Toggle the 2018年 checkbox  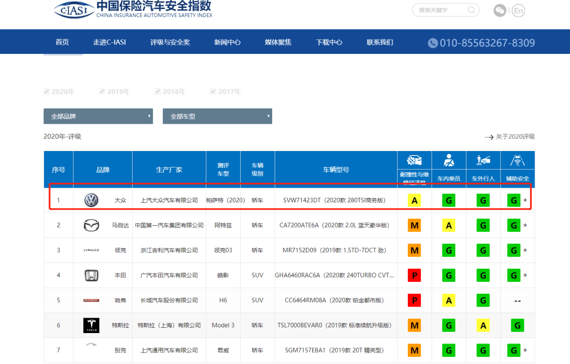pos(158,91)
